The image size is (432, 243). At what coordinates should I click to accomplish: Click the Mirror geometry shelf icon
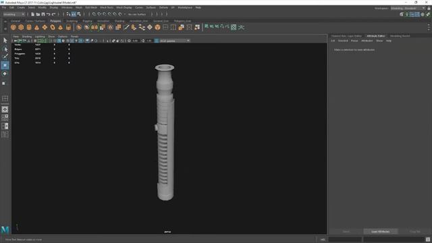[94, 27]
